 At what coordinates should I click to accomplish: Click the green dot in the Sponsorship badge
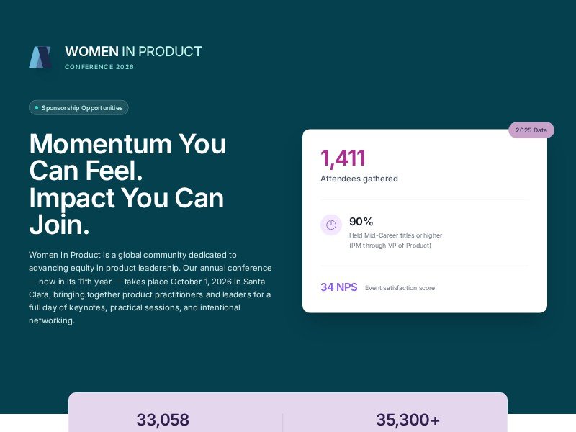pos(36,108)
